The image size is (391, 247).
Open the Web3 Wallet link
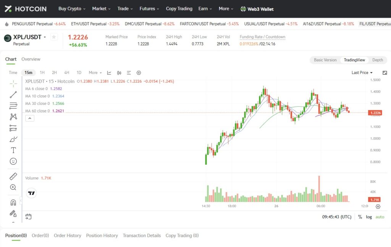tap(257, 9)
